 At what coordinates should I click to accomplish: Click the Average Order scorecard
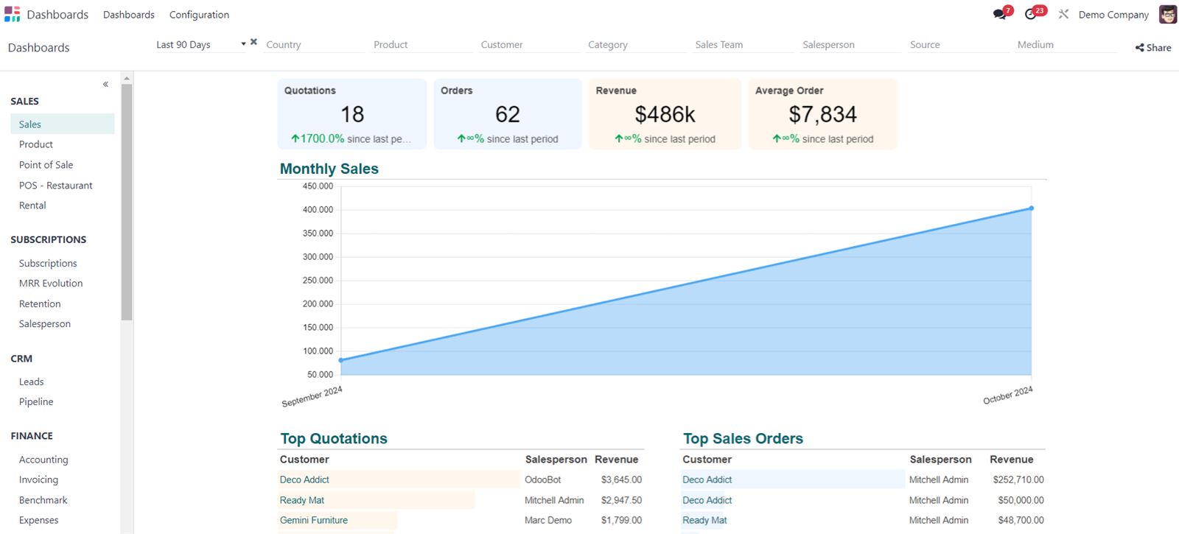pos(823,114)
